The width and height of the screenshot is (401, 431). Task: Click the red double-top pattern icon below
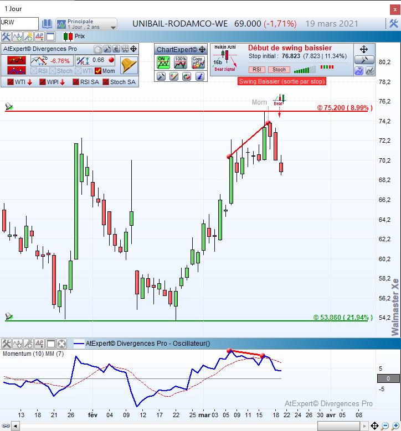17,70
